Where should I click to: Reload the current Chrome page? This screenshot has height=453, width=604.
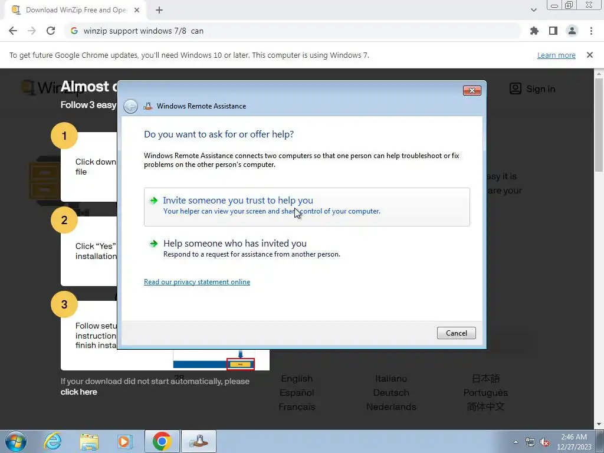pyautogui.click(x=51, y=31)
